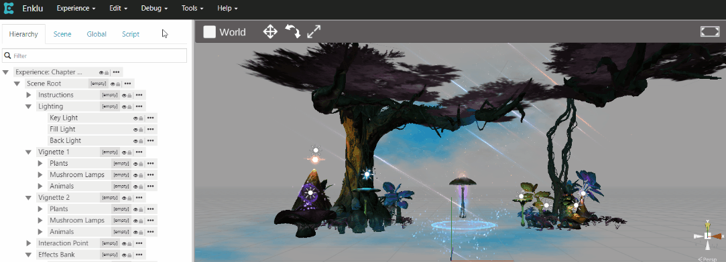Expand the Instructions tree node
The image size is (726, 262).
(29, 95)
